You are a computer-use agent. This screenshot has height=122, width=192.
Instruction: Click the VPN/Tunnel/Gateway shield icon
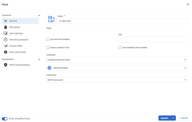point(5,65)
